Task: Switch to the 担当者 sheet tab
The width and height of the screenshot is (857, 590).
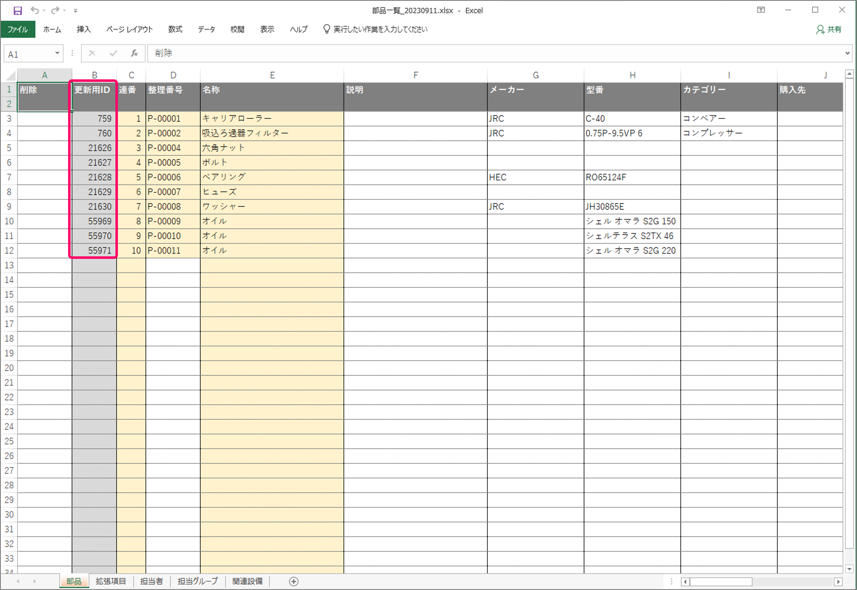Action: pos(152,581)
